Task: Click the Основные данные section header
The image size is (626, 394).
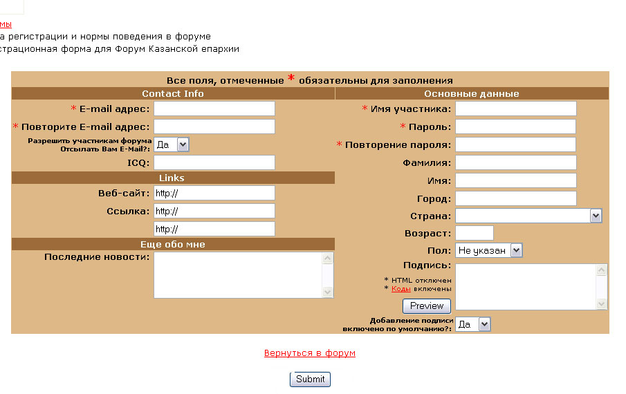Action: pyautogui.click(x=472, y=93)
